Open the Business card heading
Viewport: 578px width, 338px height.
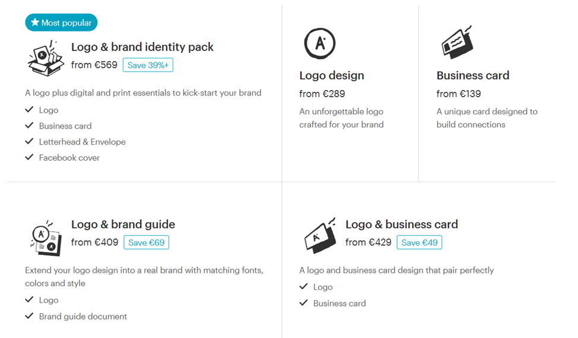pos(473,75)
